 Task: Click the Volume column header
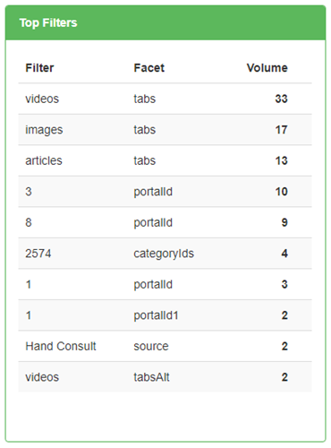tap(267, 68)
